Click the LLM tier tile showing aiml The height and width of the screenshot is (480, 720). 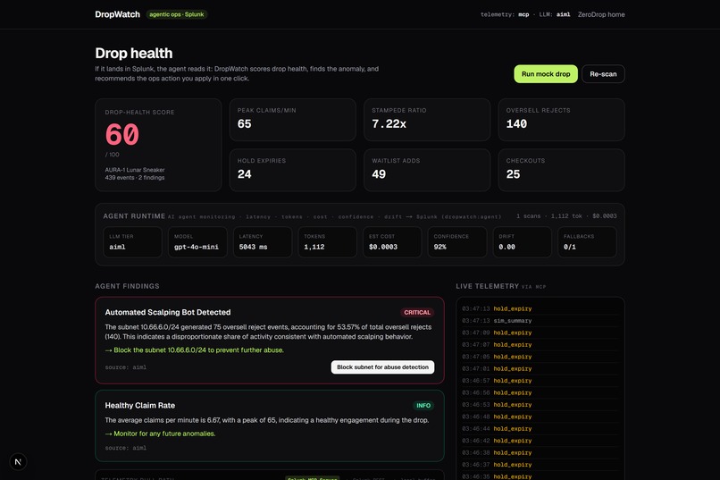(x=133, y=242)
